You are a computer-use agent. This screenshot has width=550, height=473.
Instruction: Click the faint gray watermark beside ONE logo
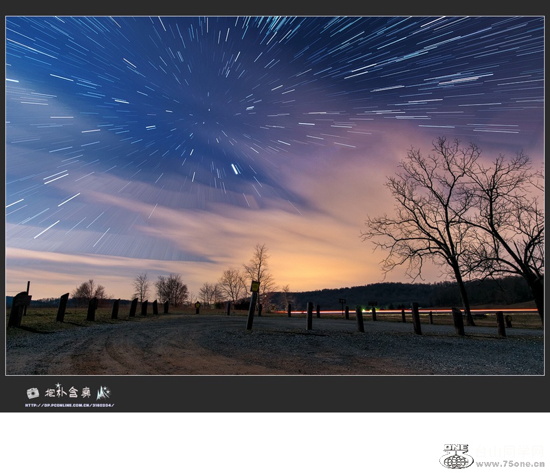[x=509, y=450]
